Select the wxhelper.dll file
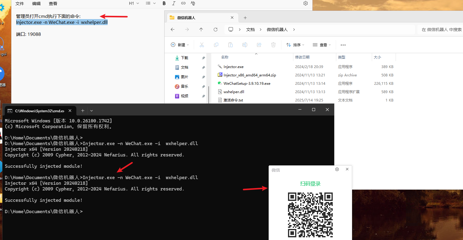The height and width of the screenshot is (240, 463). click(x=234, y=92)
